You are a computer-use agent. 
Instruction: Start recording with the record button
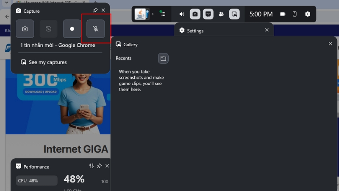[72, 29]
